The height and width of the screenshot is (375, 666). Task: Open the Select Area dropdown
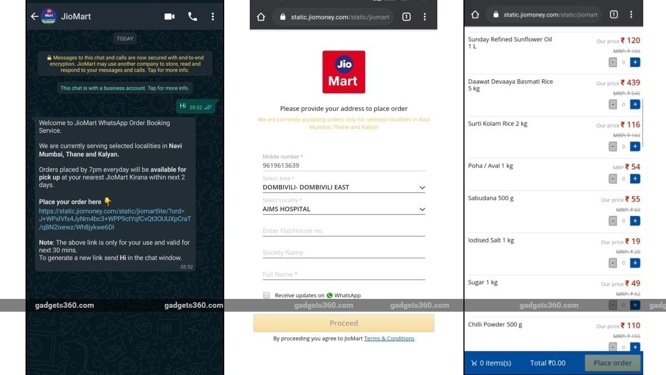coord(344,187)
